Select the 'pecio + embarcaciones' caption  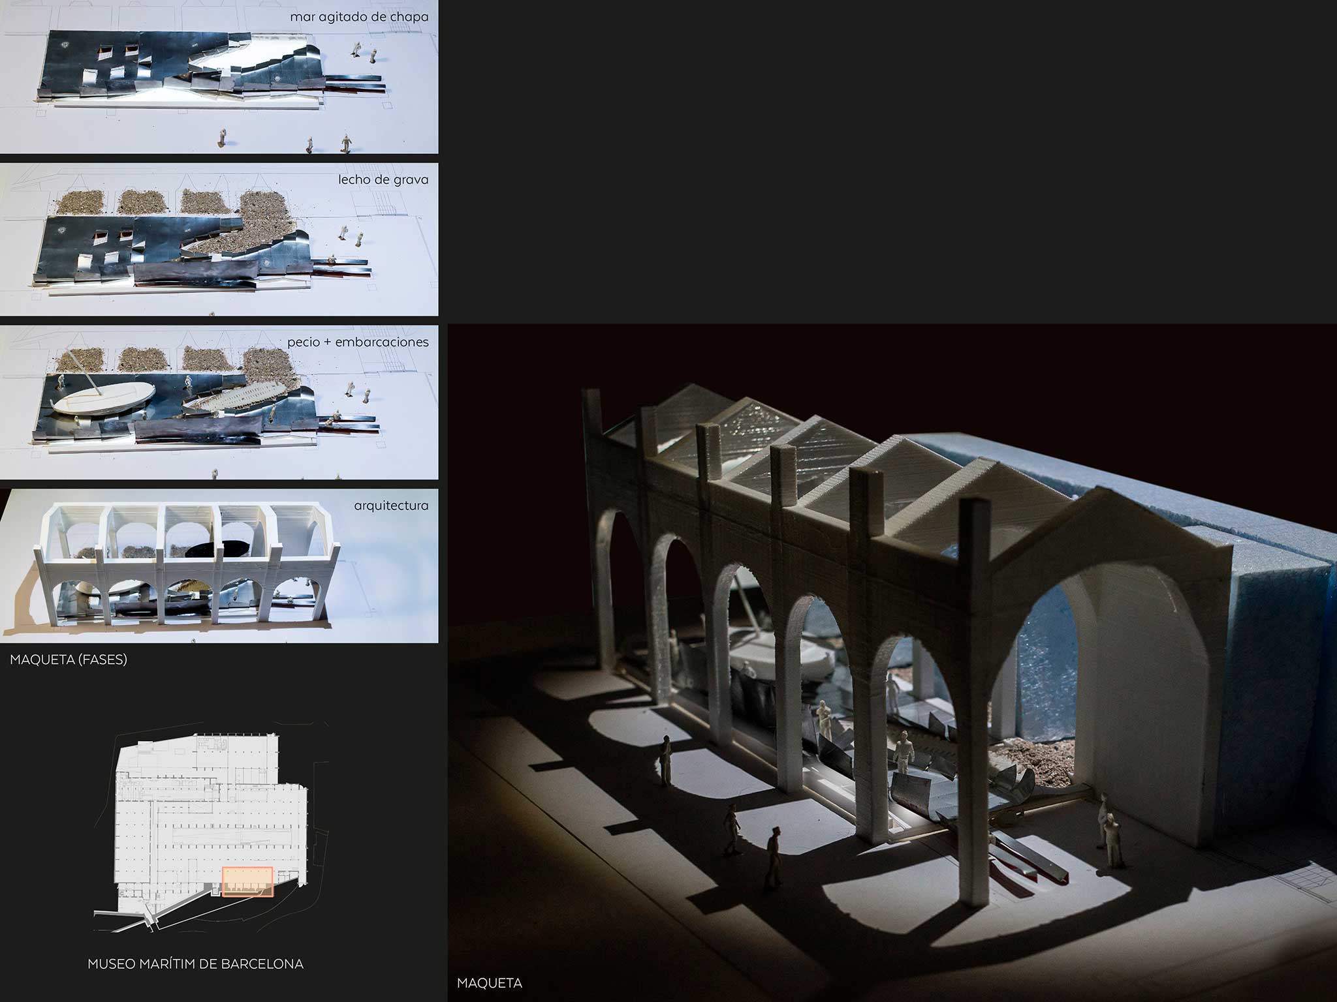358,342
